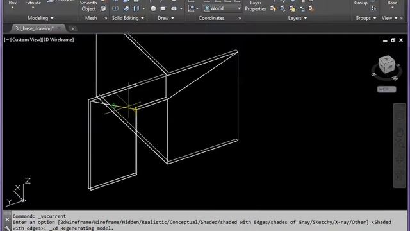Select the Rectangle draw tool
Viewport: 410px width, 231px height.
point(163,8)
